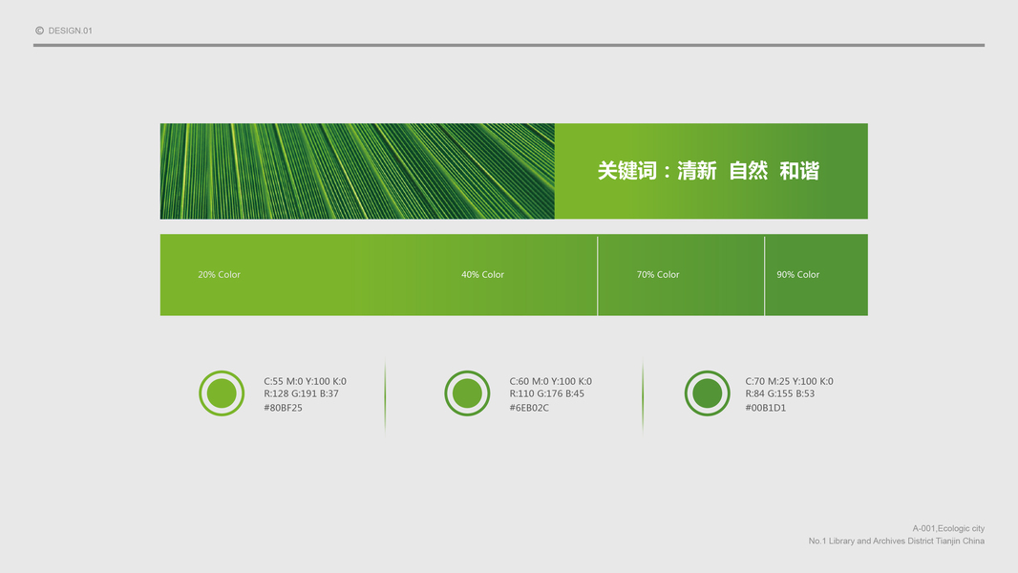Click the A-001,Ecologic city footer text
The image size is (1018, 573).
tap(948, 528)
